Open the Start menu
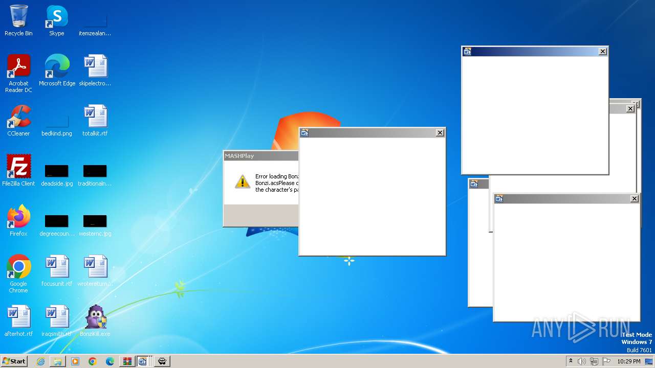655x368 pixels. (14, 361)
